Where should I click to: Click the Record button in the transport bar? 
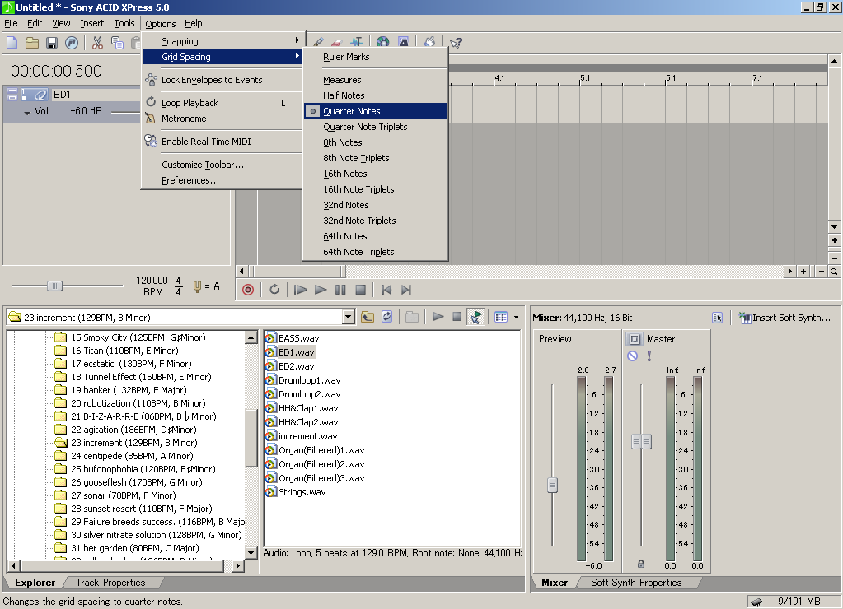[248, 290]
